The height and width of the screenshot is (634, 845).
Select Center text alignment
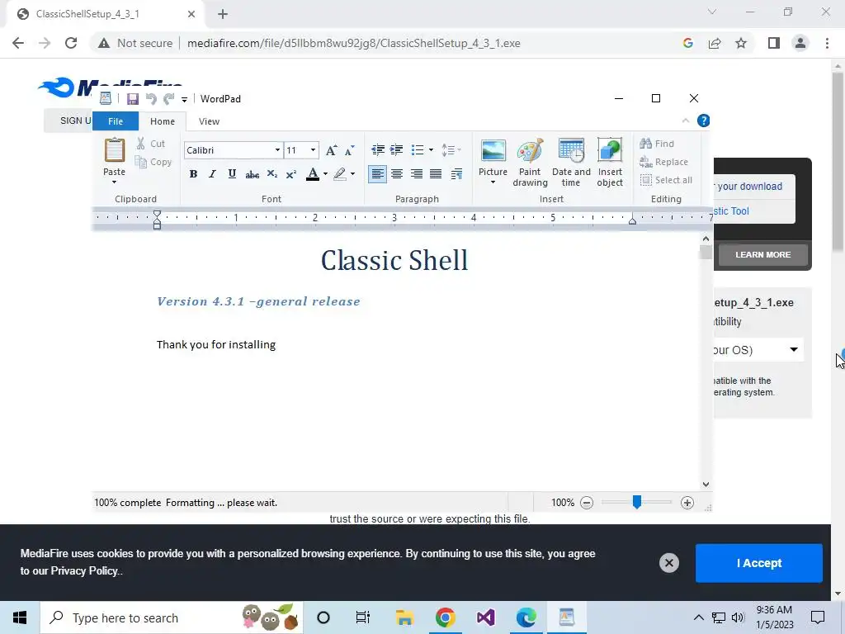[397, 173]
